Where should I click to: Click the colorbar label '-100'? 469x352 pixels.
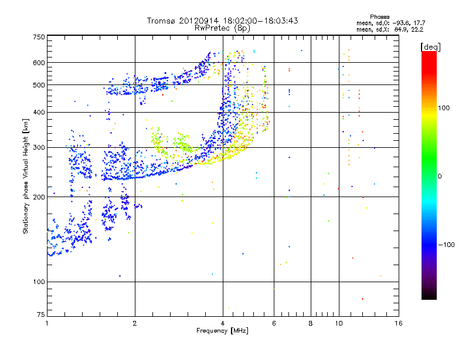coord(446,245)
